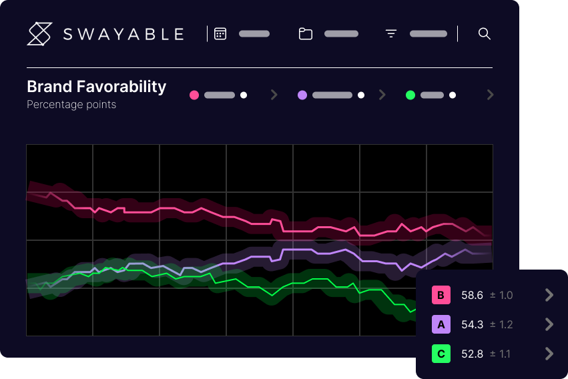Toggle the green series white dot

tap(453, 95)
